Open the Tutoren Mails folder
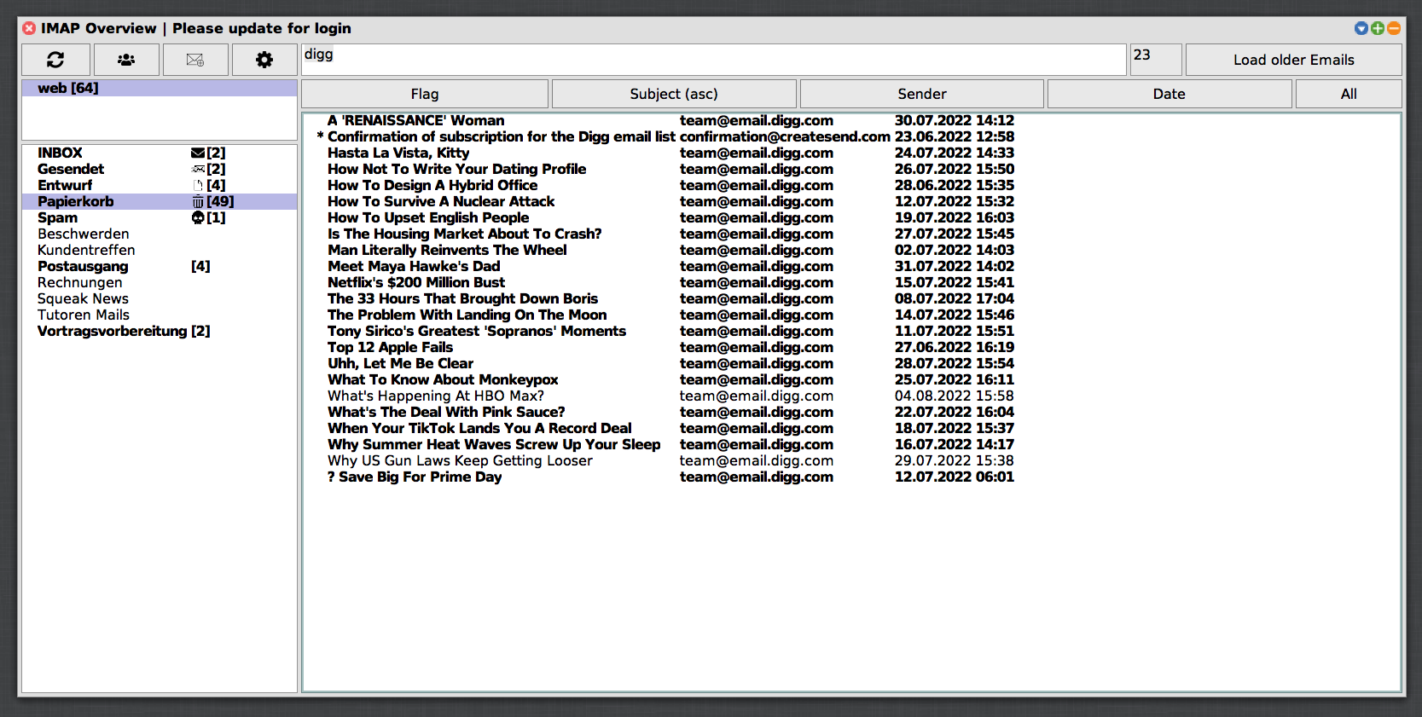Screen dimensions: 1422x717 click(160, 315)
